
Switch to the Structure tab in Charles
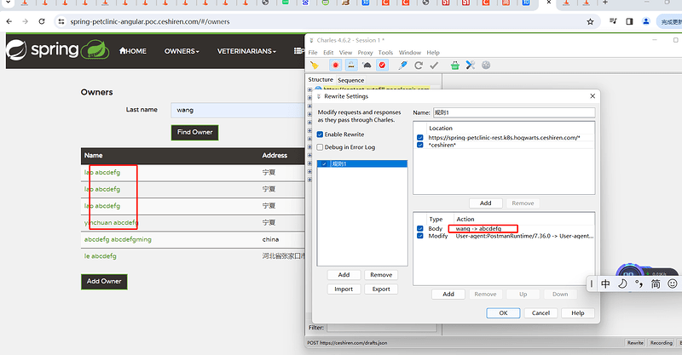(x=321, y=80)
